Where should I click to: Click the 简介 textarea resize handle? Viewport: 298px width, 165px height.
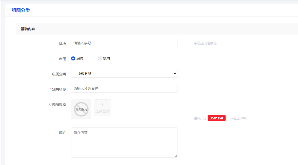point(176,156)
